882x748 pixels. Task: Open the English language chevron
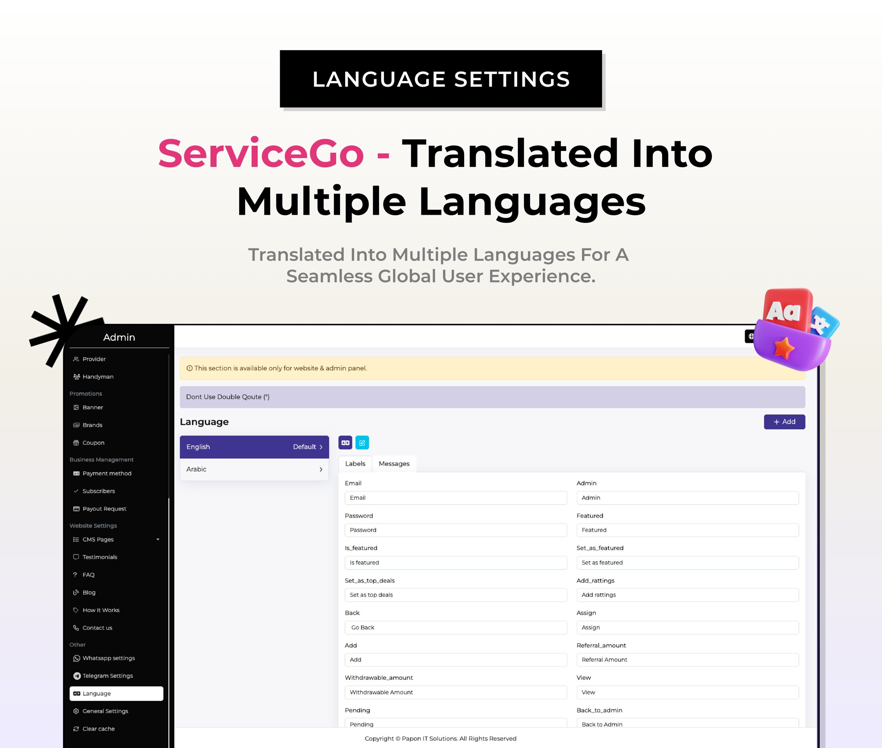(x=321, y=447)
